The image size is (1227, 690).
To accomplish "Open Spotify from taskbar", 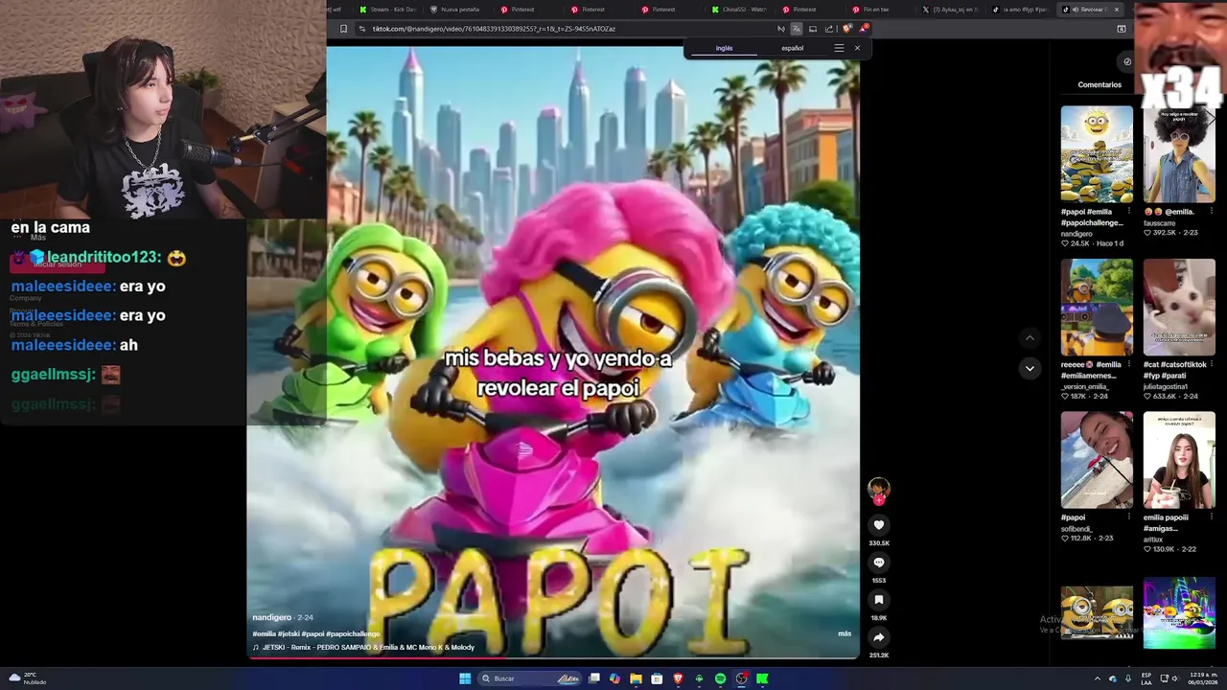I will [x=720, y=678].
